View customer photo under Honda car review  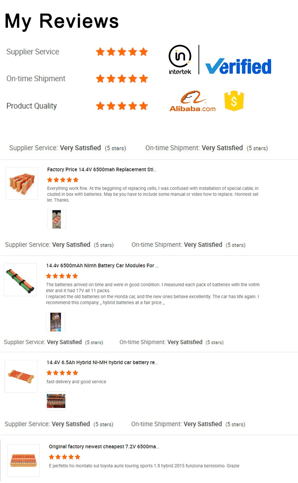[55, 322]
